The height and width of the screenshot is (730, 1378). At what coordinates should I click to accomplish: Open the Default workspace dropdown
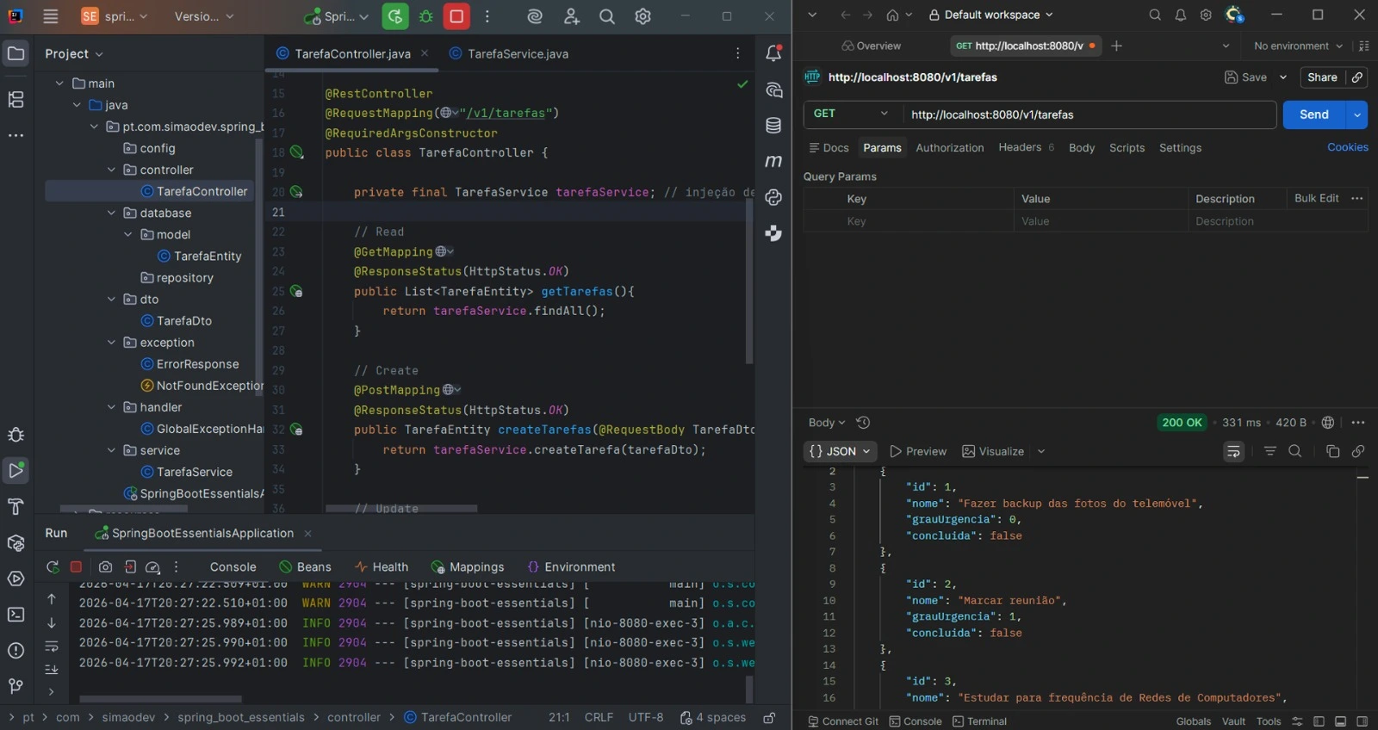[x=990, y=15]
